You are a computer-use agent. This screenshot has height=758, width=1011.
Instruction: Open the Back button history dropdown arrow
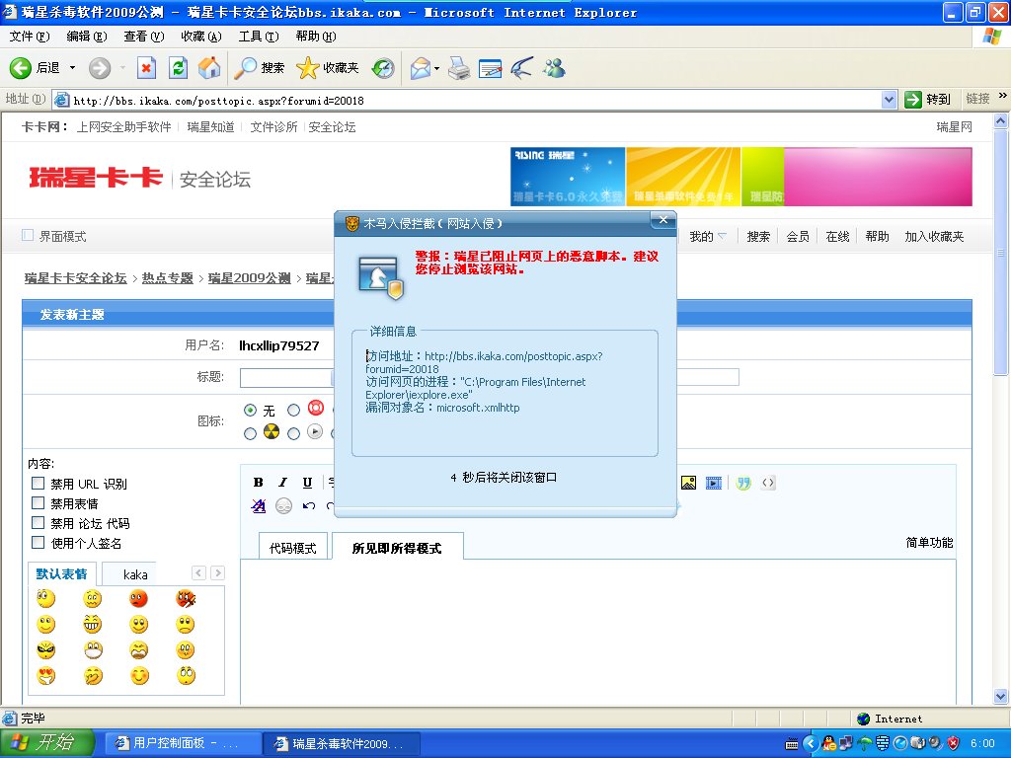[72, 68]
